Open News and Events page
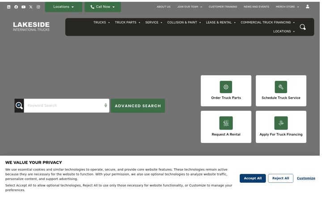The width and height of the screenshot is (322, 201). click(256, 7)
